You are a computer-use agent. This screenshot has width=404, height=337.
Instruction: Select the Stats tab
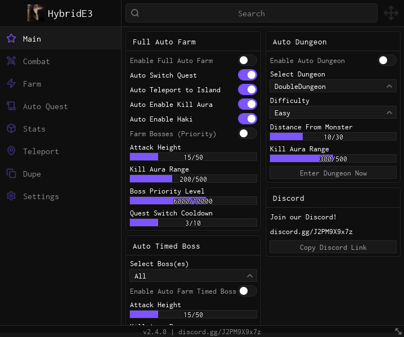(61, 129)
